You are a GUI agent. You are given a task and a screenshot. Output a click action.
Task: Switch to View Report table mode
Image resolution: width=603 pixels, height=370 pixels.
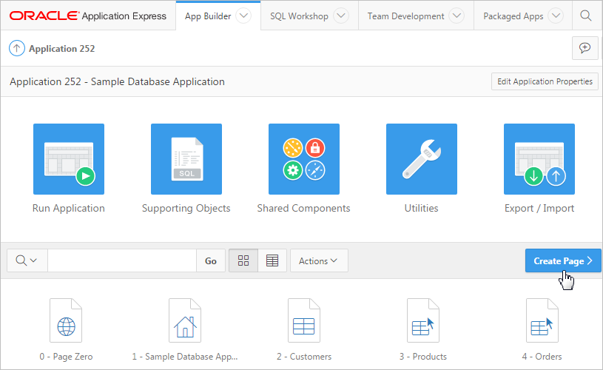click(272, 260)
